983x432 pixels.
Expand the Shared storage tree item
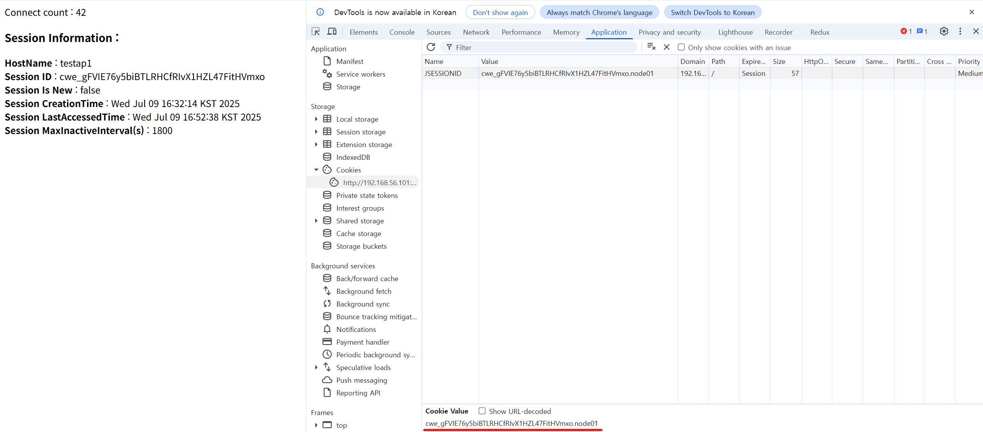tap(316, 221)
